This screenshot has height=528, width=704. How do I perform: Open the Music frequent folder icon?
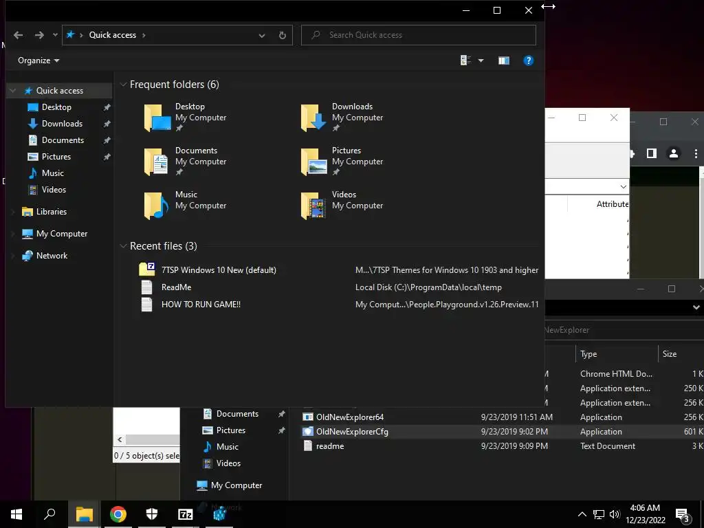pyautogui.click(x=157, y=206)
